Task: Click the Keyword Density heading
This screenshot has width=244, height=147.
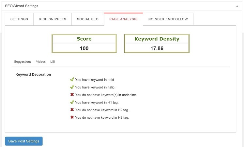Action: pos(157,39)
